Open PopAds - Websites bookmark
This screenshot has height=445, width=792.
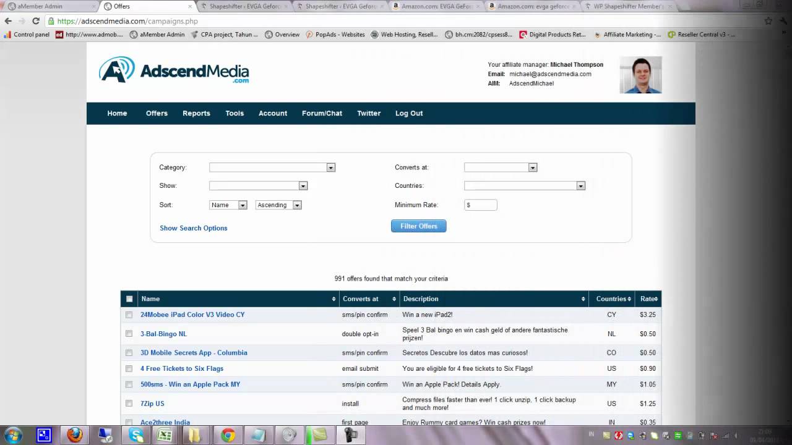(x=335, y=35)
